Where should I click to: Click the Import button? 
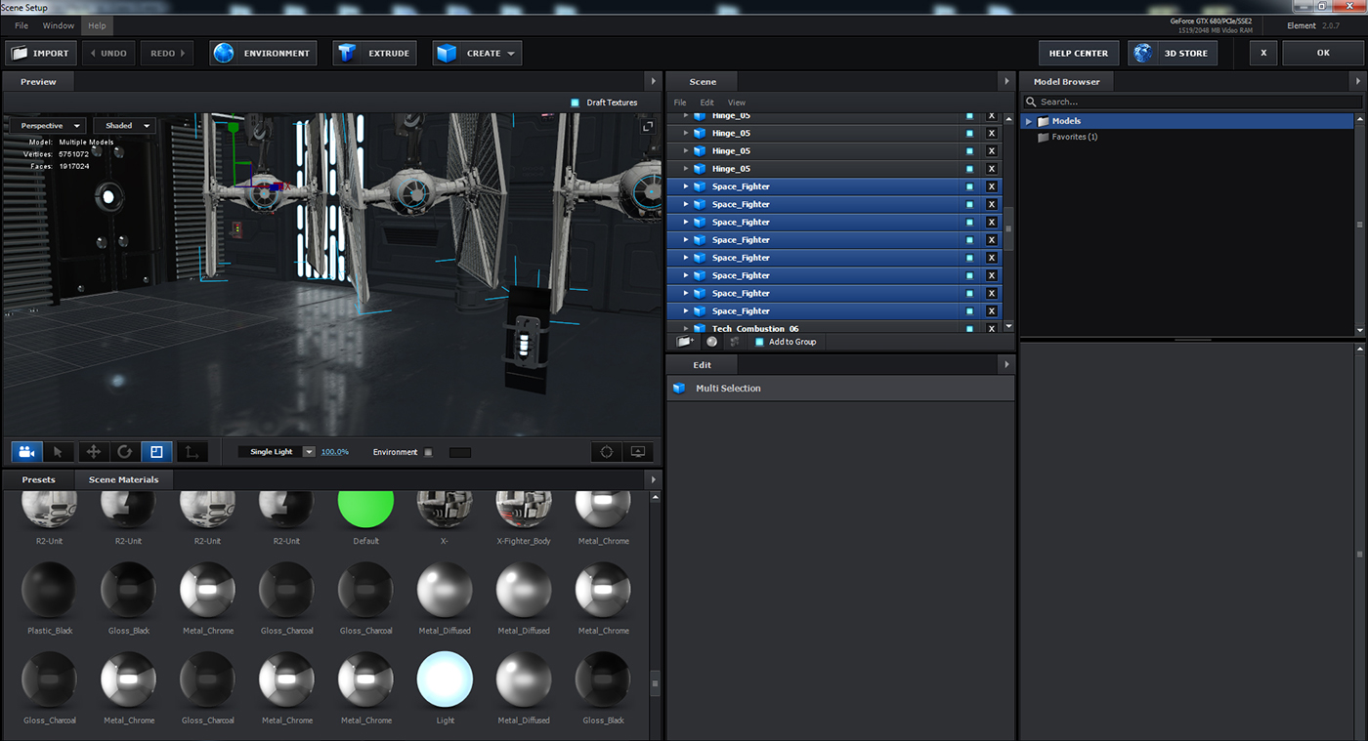tap(41, 53)
